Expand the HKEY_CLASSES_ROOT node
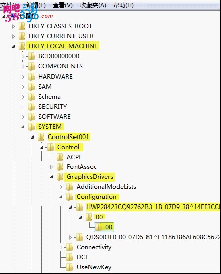Screen dimensions: 221x274 (13, 26)
